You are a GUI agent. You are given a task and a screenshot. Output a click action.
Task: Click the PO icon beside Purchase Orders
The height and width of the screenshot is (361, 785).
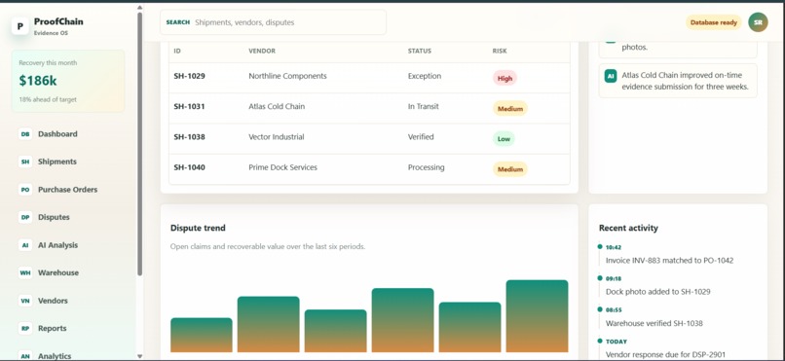coord(25,190)
